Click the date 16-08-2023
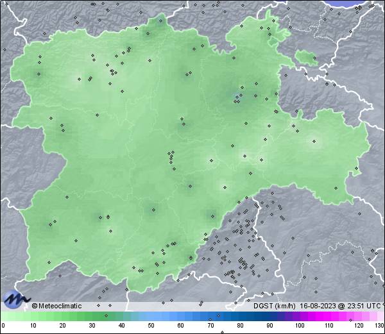 coord(318,306)
